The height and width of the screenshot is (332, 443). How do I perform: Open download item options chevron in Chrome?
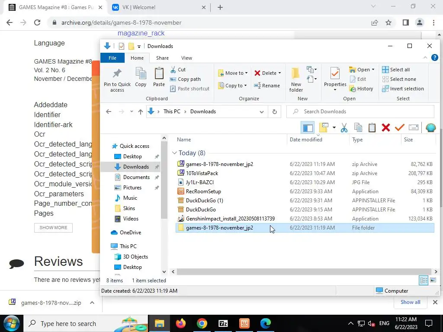[x=92, y=303]
